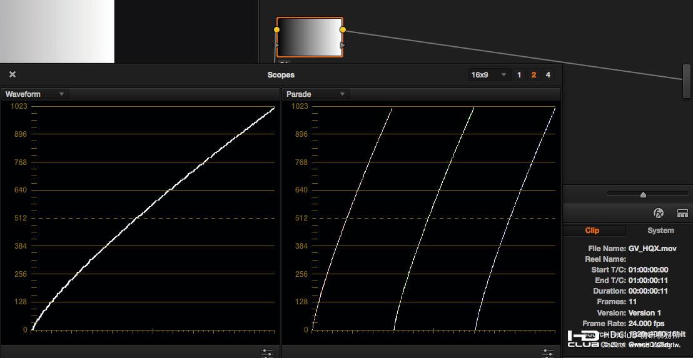
Task: Click the keyboard-style panel icon beside fx
Action: pyautogui.click(x=682, y=213)
